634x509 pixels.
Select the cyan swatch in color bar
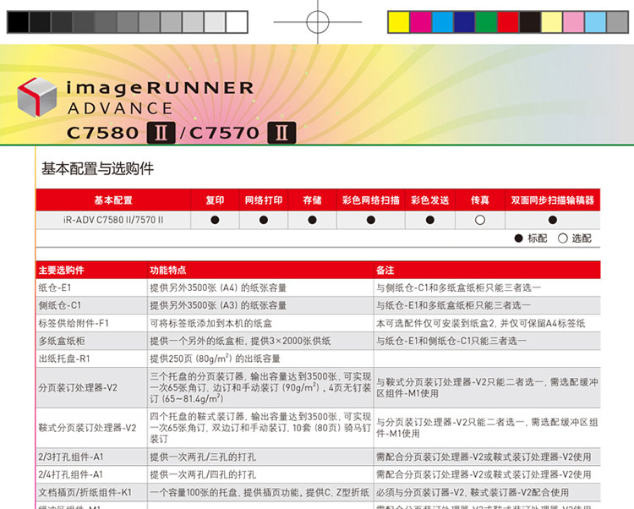click(x=443, y=22)
